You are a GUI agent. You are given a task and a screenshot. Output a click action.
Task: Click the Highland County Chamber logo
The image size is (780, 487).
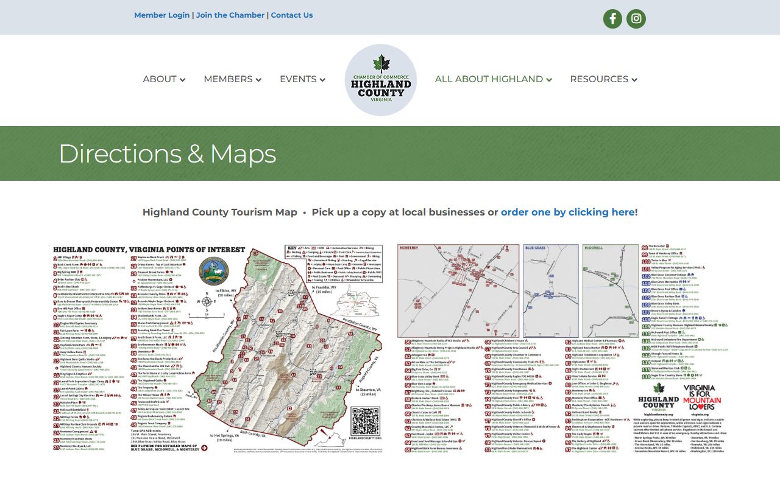pyautogui.click(x=381, y=80)
